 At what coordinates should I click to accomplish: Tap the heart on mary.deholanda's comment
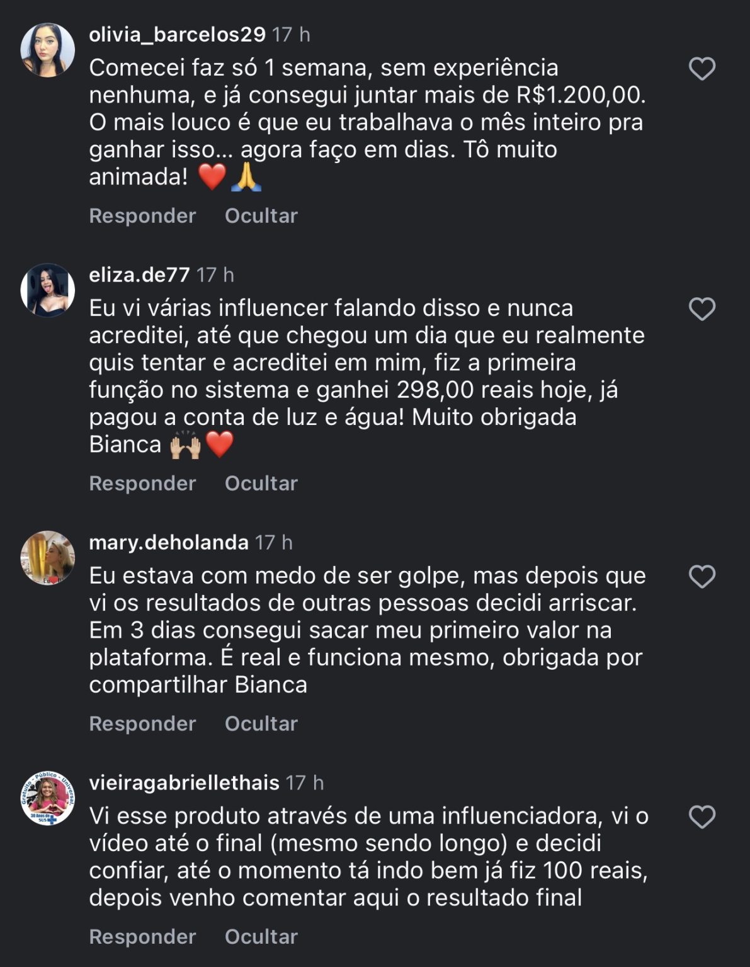tap(702, 577)
